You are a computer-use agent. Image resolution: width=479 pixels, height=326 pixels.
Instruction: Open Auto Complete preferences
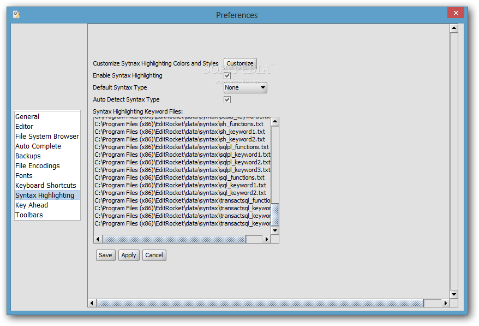tap(47, 146)
